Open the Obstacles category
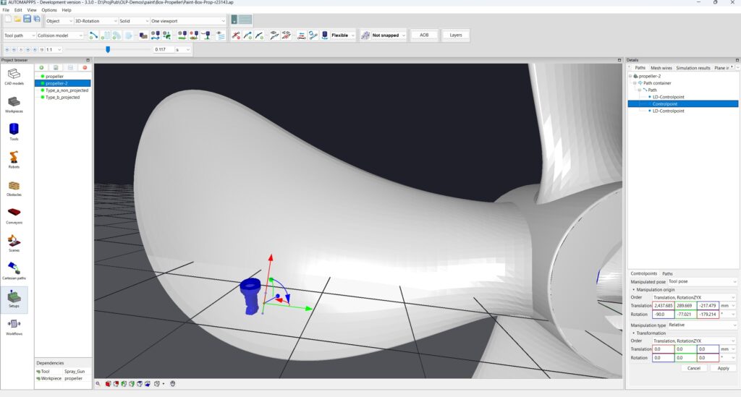This screenshot has width=741, height=397. click(14, 188)
